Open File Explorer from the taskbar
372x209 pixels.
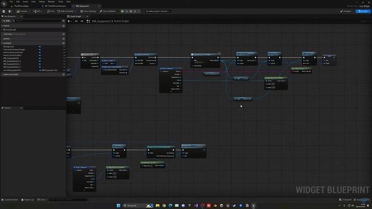(x=158, y=206)
